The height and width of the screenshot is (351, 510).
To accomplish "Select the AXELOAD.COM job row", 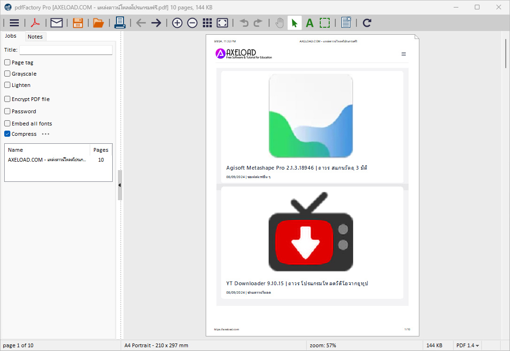I will point(58,160).
